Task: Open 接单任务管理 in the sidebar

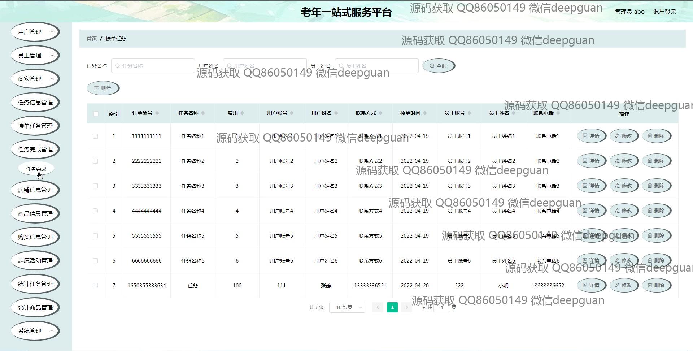Action: (35, 126)
